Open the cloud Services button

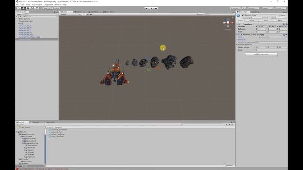[244, 8]
